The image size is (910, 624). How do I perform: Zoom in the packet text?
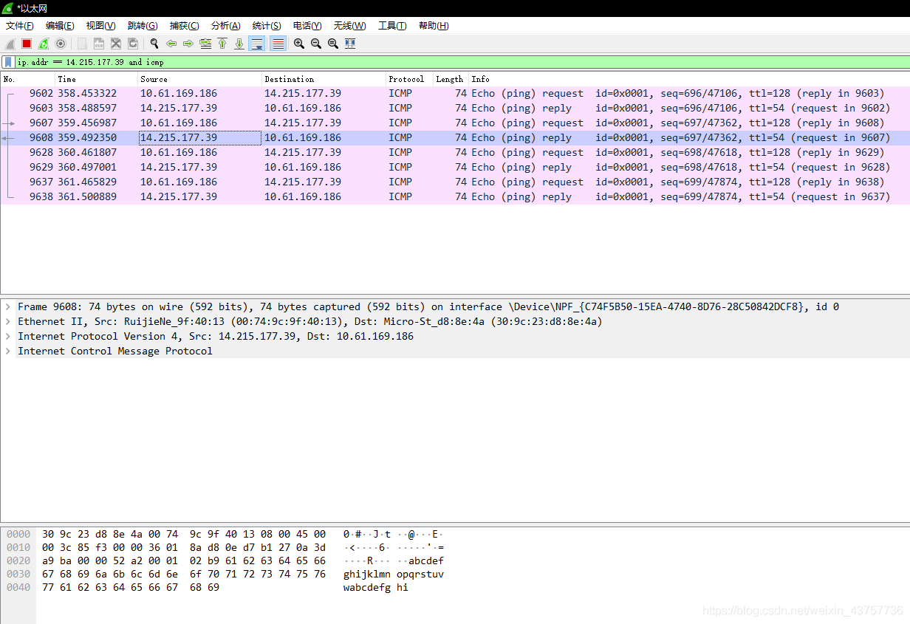[299, 44]
